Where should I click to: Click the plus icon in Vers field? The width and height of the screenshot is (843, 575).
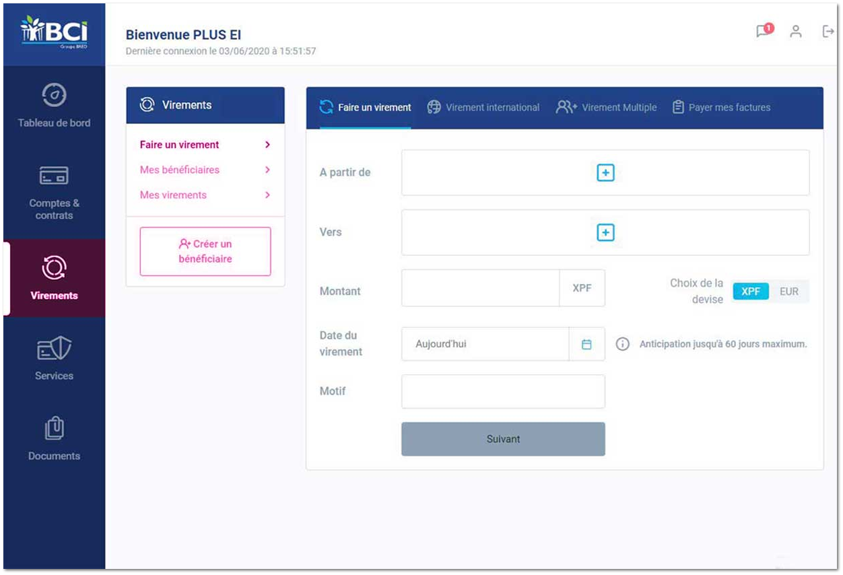pos(605,232)
